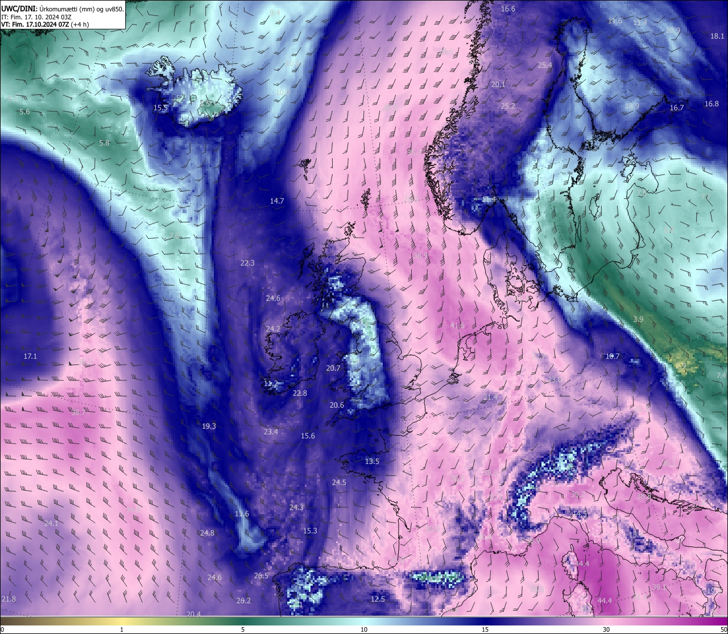Select the 20.7 value label
728x634 pixels.
pos(333,368)
